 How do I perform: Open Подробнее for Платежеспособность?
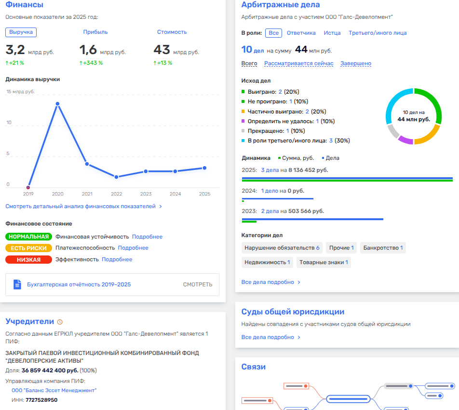[133, 248]
